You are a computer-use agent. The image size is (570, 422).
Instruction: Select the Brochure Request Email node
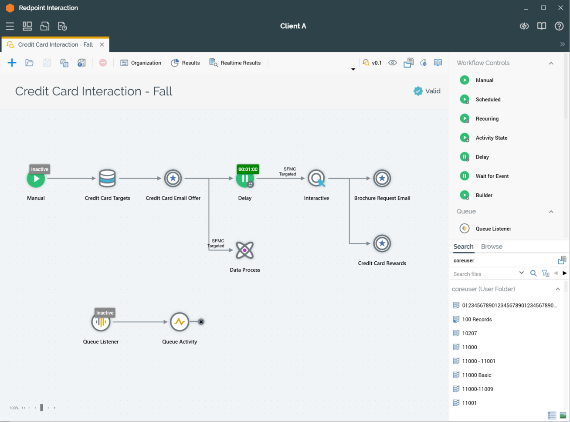382,178
